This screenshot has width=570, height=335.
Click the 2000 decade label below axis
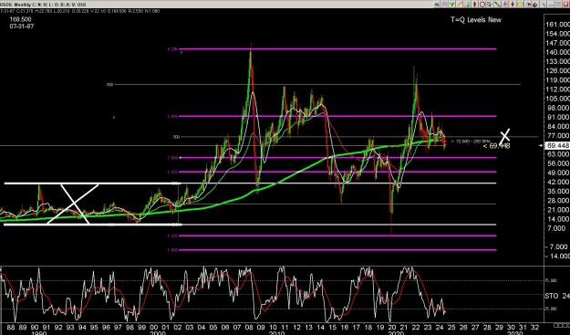pos(158,333)
